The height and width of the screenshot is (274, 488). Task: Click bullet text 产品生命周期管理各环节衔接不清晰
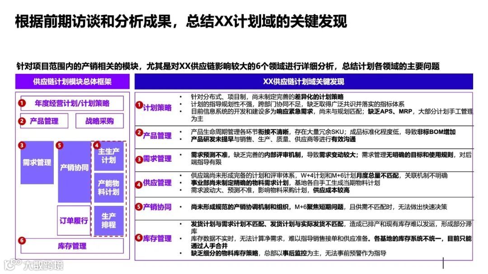point(323,132)
